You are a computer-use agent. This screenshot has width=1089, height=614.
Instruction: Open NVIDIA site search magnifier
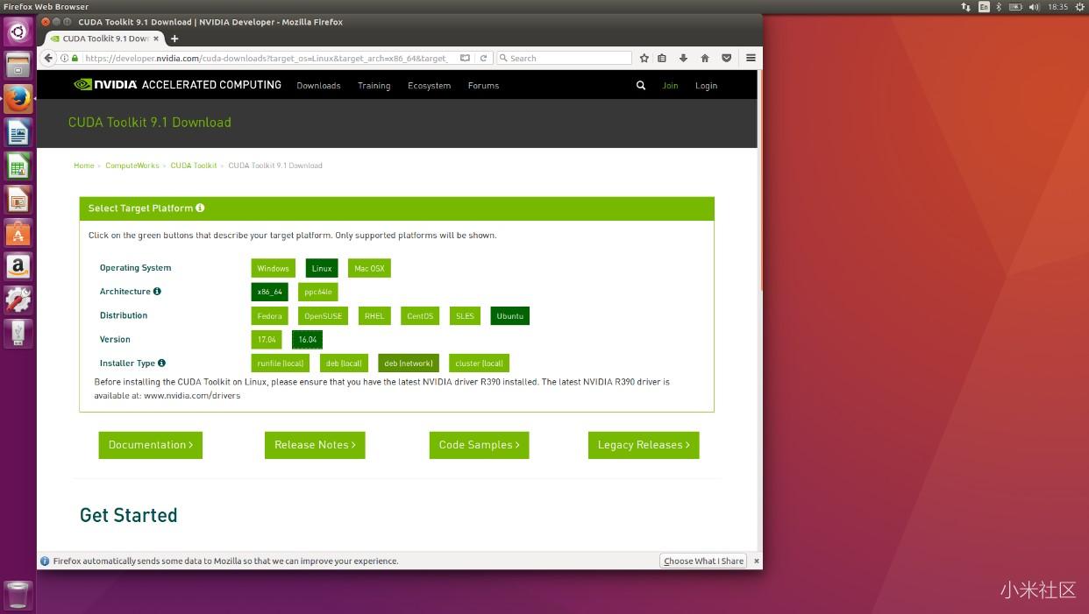click(x=641, y=86)
